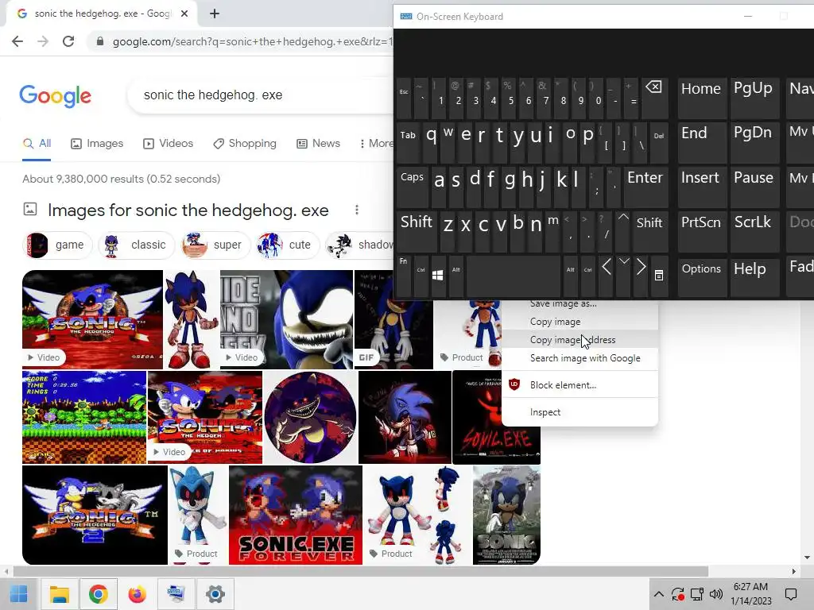Viewport: 814px width, 610px height.
Task: Launch Firefox from taskbar
Action: coord(137,594)
